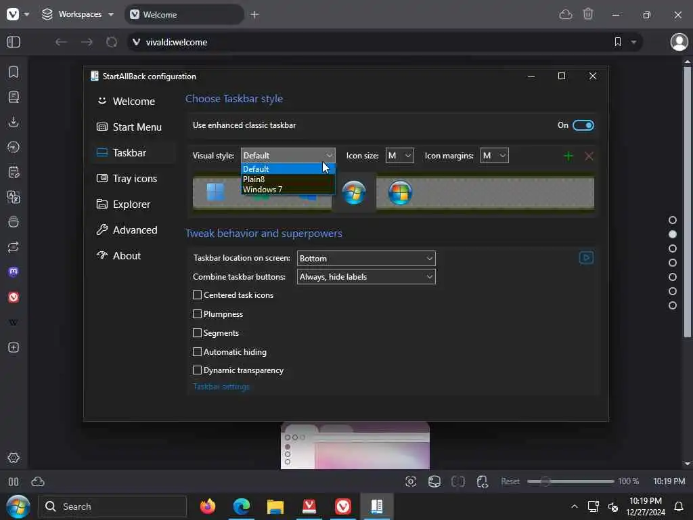Open the Notes panel in sidebar
The image size is (693, 520).
[x=14, y=172]
